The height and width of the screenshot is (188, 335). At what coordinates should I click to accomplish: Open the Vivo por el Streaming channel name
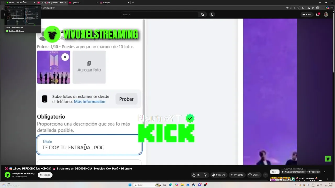coord(23,174)
